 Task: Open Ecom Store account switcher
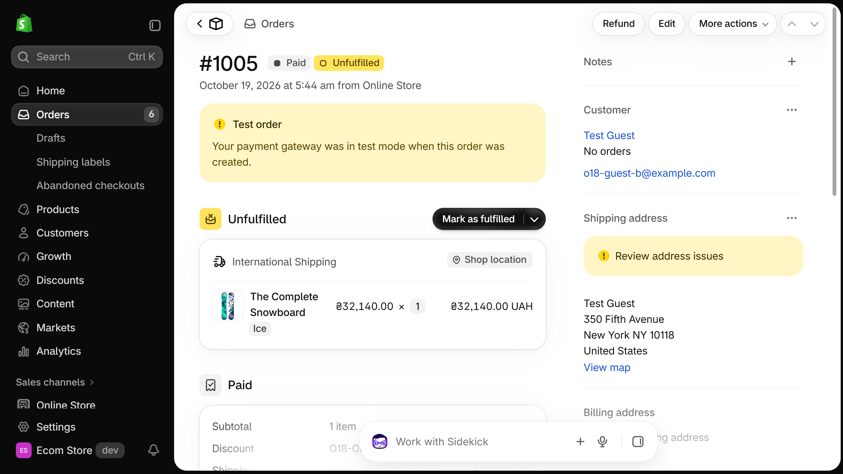point(70,451)
